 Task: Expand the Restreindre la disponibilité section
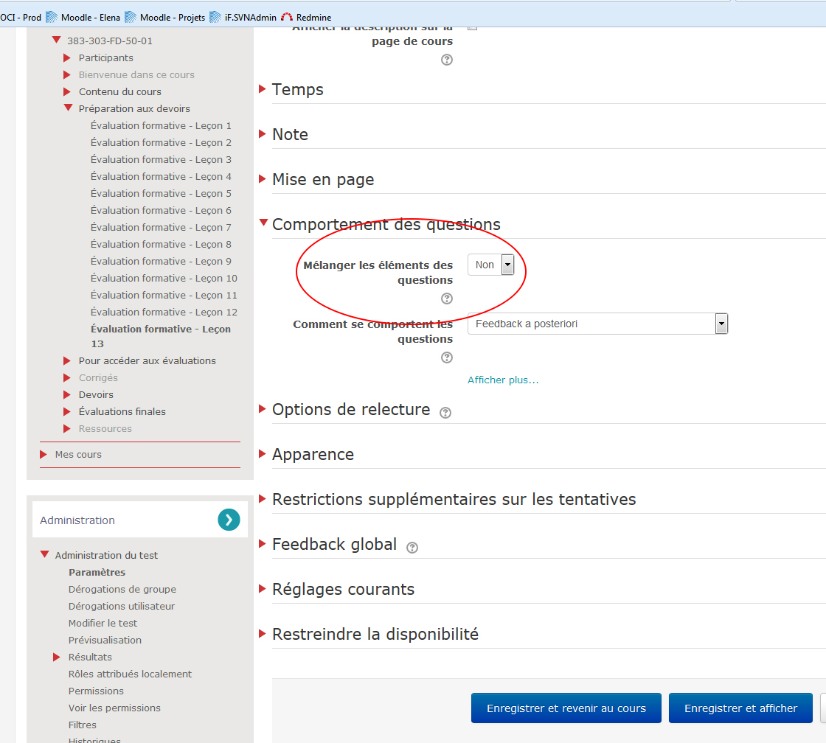375,635
